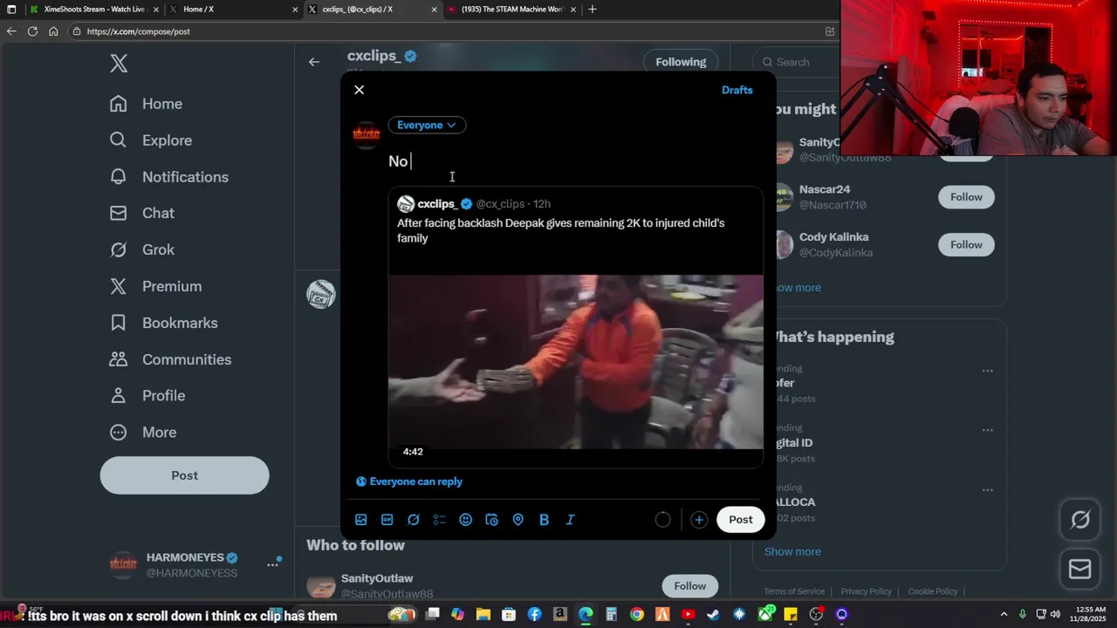This screenshot has height=628, width=1117.
Task: Insert a GIF via GIF icon
Action: (x=387, y=520)
